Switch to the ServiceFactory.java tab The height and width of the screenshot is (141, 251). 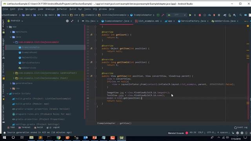(193, 21)
